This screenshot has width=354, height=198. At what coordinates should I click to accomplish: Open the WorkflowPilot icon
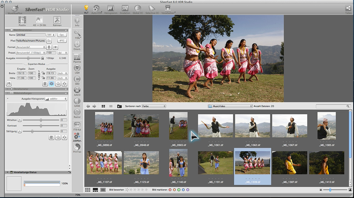(x=15, y=8)
